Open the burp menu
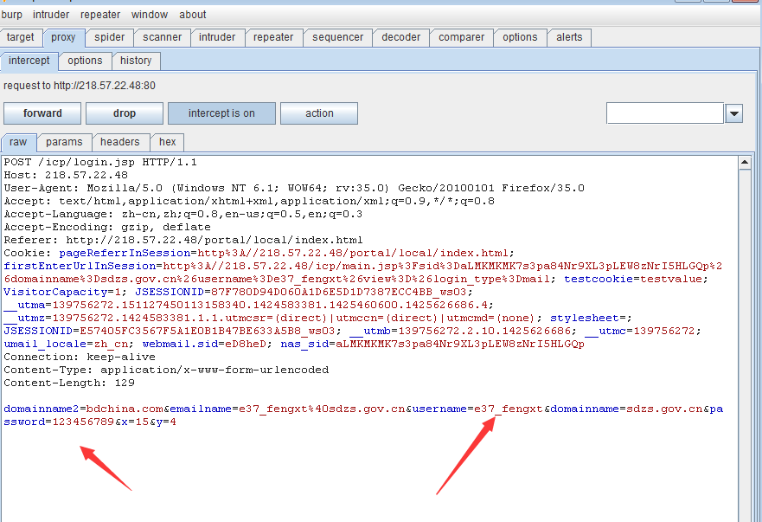Viewport: 762px width, 522px height. click(x=11, y=15)
